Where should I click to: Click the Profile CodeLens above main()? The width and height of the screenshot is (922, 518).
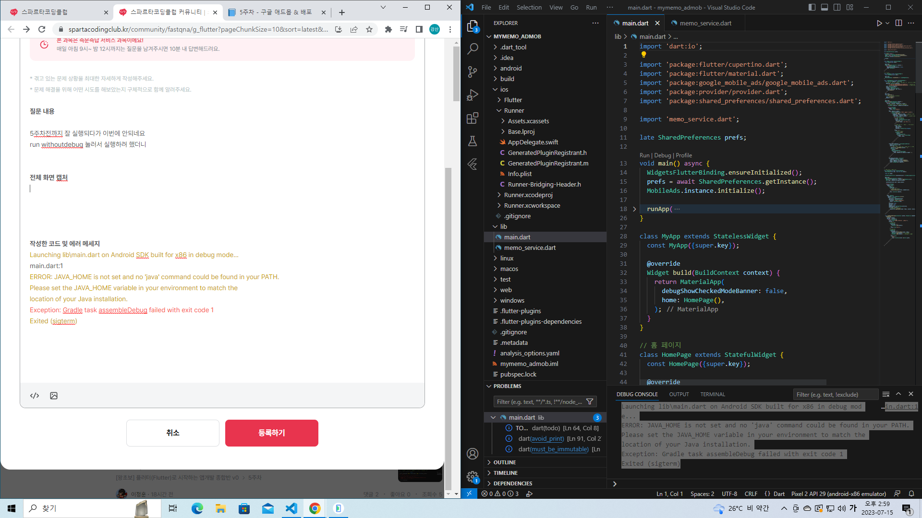(684, 155)
